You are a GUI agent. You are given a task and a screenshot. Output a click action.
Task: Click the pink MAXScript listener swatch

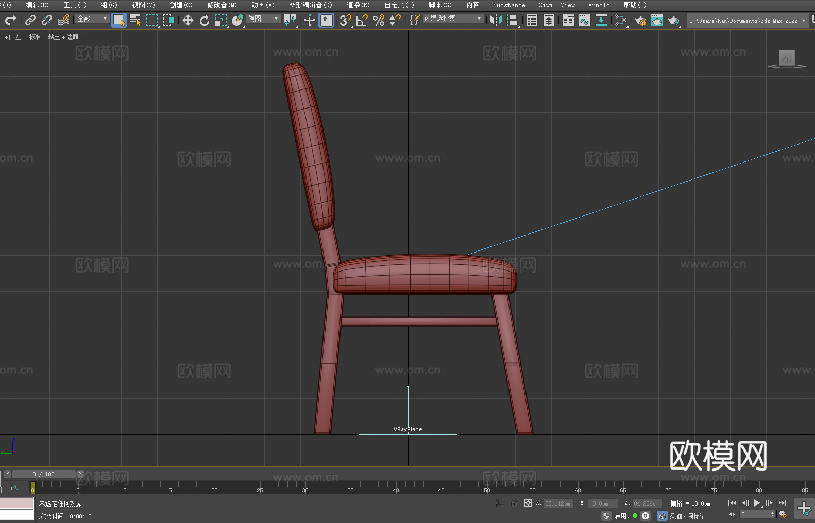17,502
